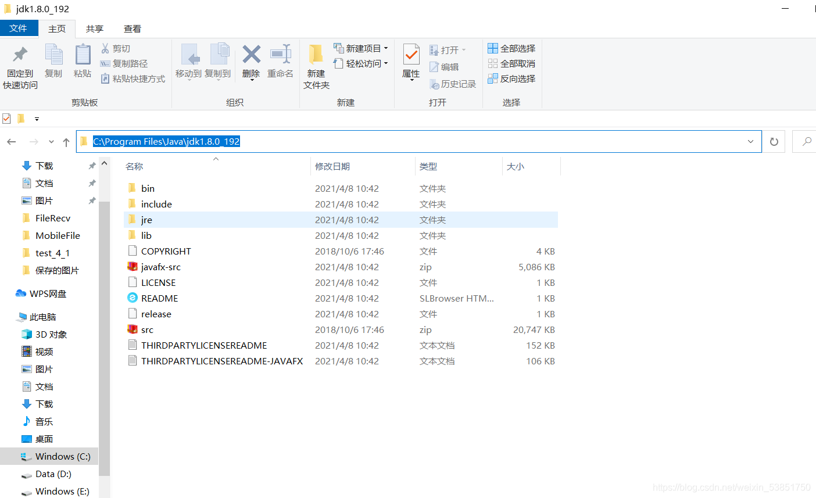
Task: Open the address bar history dropdown
Action: [x=750, y=142]
